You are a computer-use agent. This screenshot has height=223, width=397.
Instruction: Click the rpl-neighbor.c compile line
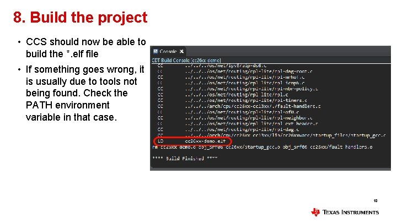tap(235, 118)
